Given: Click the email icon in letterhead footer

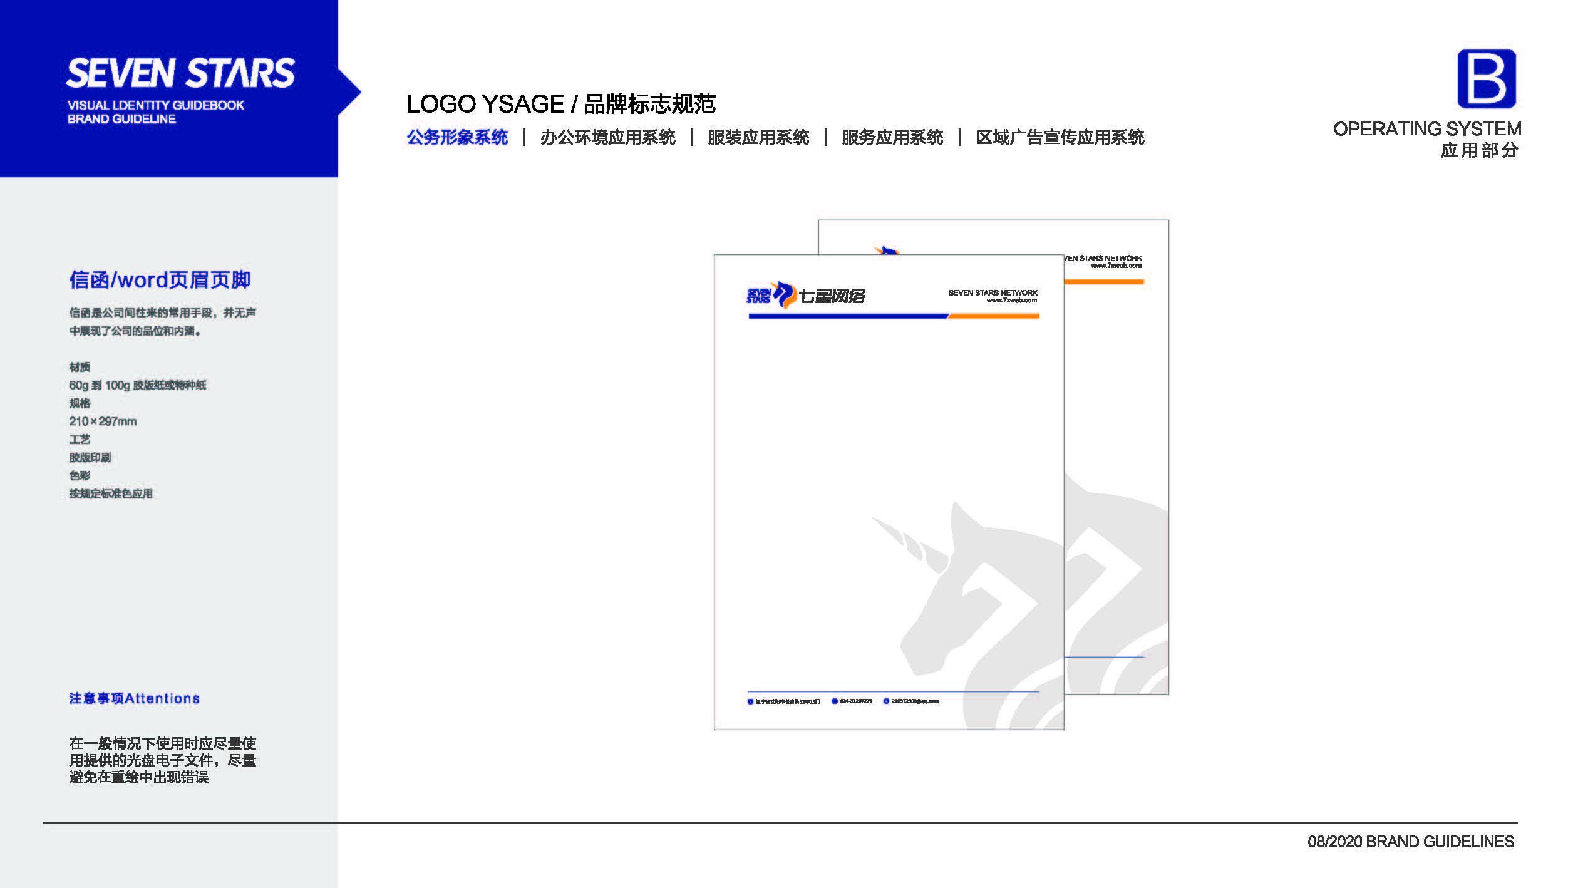Looking at the screenshot, I should 886,701.
